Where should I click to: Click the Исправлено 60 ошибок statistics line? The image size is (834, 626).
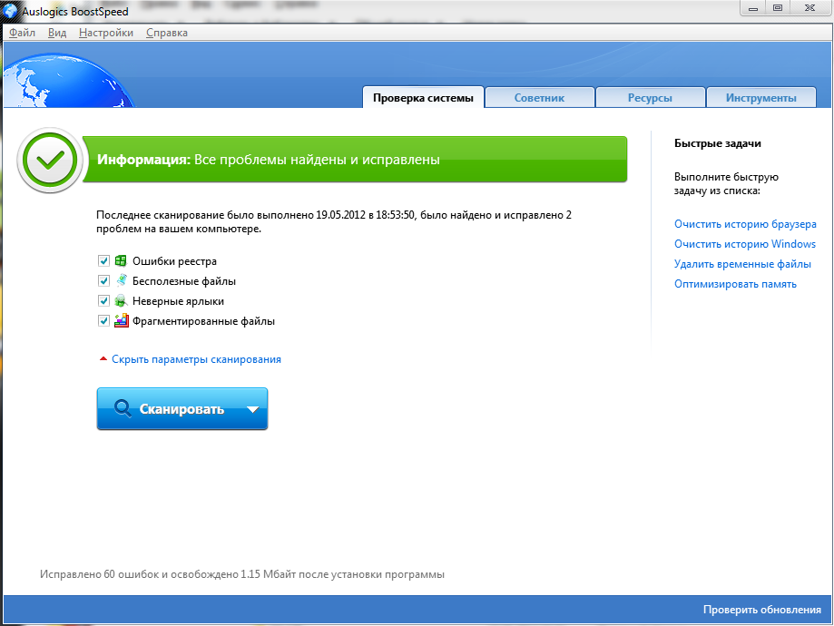point(242,574)
